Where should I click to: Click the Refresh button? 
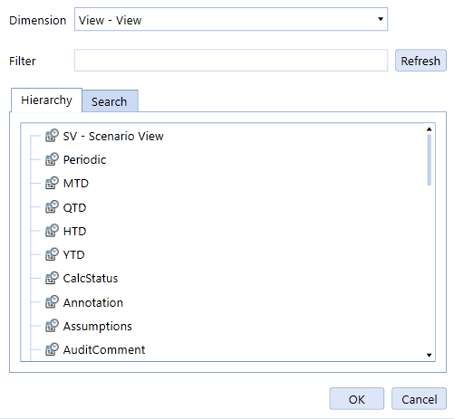[420, 61]
